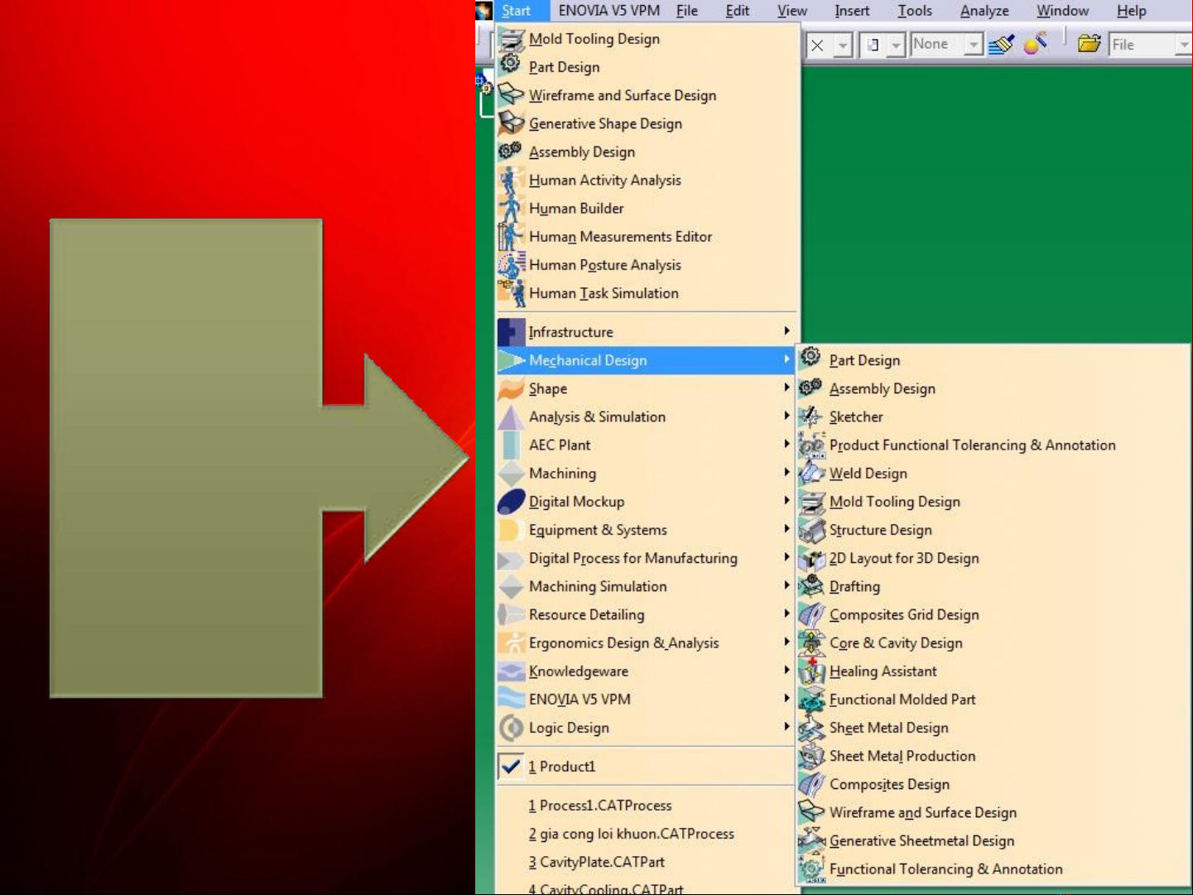Viewport: 1193px width, 895px height.
Task: Select Part Design in Mechanical Design submenu
Action: [993, 360]
